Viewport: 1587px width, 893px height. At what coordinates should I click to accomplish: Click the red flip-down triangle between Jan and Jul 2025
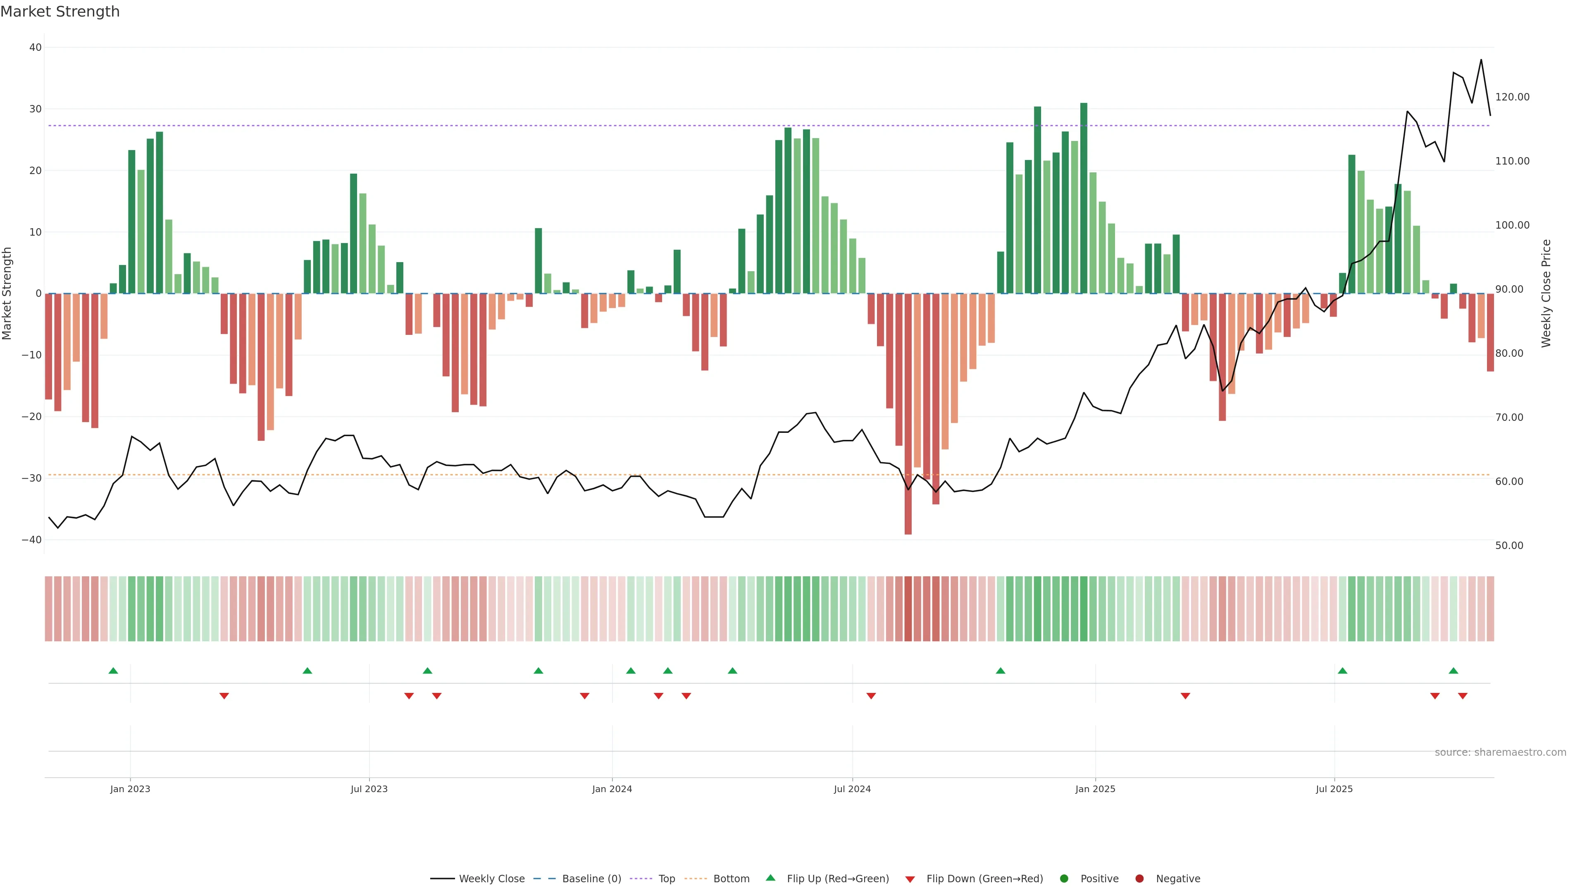pyautogui.click(x=1185, y=696)
